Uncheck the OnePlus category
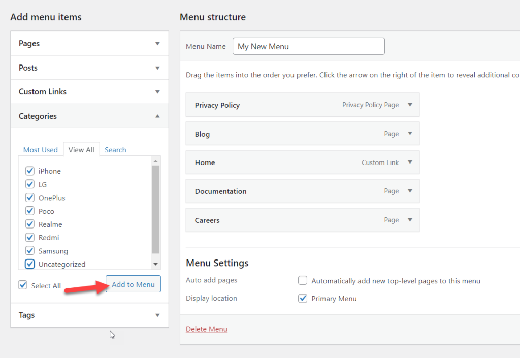The width and height of the screenshot is (520, 358). (x=30, y=198)
